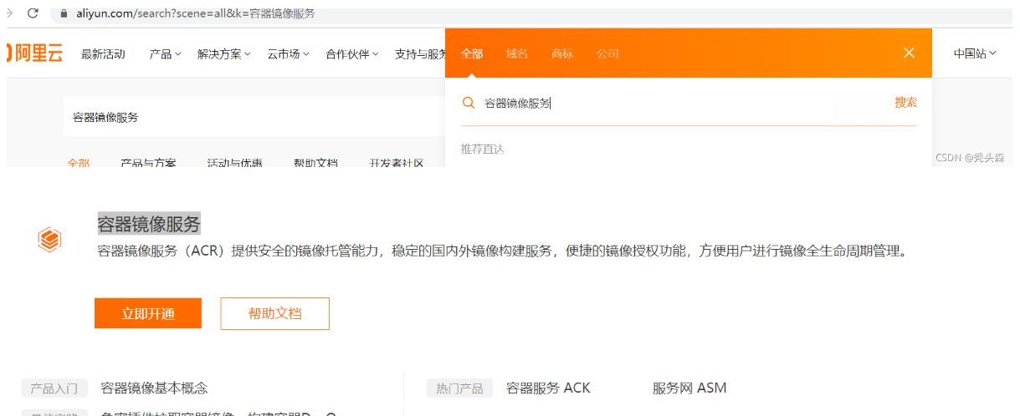Screen dimensions: 1020x416
Task: Open the 中国站 region dropdown
Action: [975, 53]
